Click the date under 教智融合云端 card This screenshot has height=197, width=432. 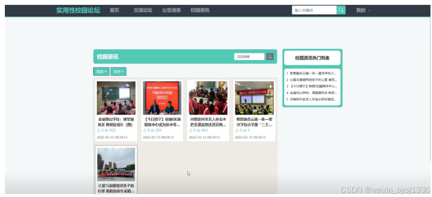[251, 137]
